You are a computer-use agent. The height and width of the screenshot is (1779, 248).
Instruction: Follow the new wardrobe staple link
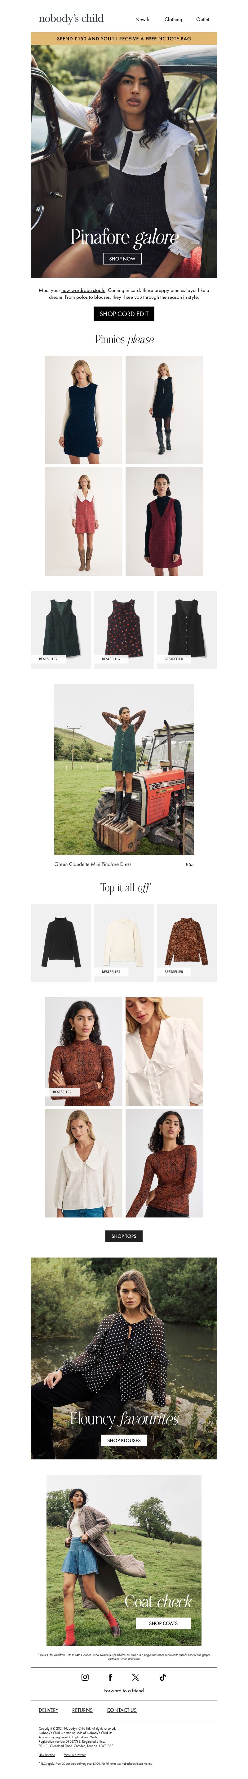click(x=83, y=291)
